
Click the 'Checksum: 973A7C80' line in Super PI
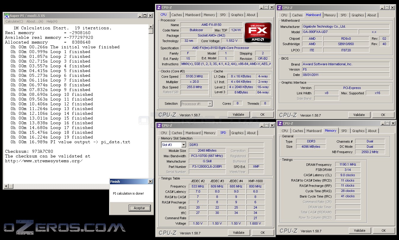click(29, 151)
